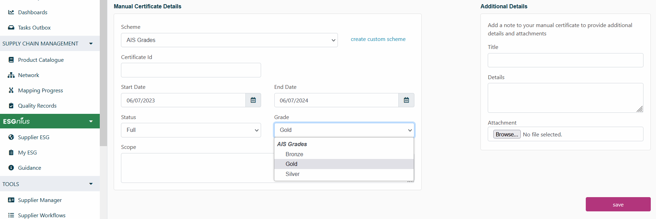The height and width of the screenshot is (219, 656).
Task: Collapse the Tools sidebar section
Action: click(91, 184)
